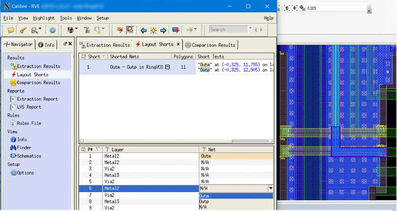Choose Outm from the Net dropdown list
397x211 pixels.
[236, 196]
